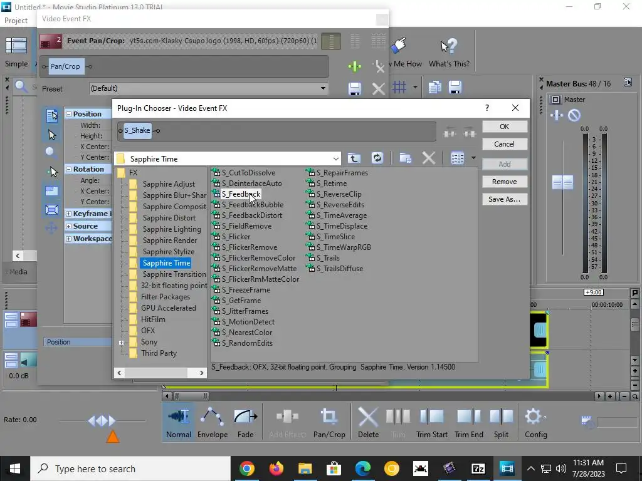Click the folder tree horizontal scrollbar right arrow
The image size is (642, 481).
[201, 373]
